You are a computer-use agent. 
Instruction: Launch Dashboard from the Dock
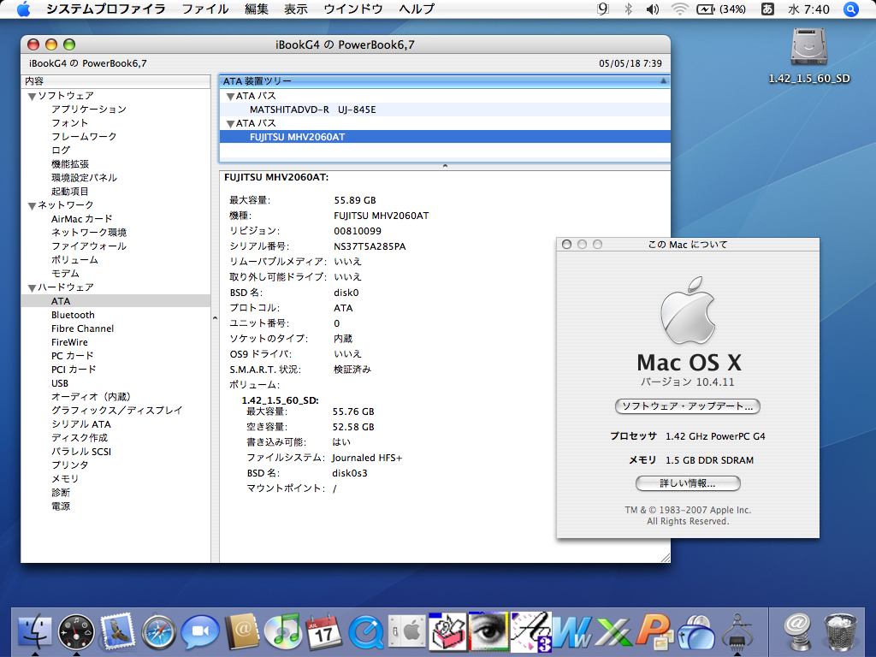tap(76, 631)
